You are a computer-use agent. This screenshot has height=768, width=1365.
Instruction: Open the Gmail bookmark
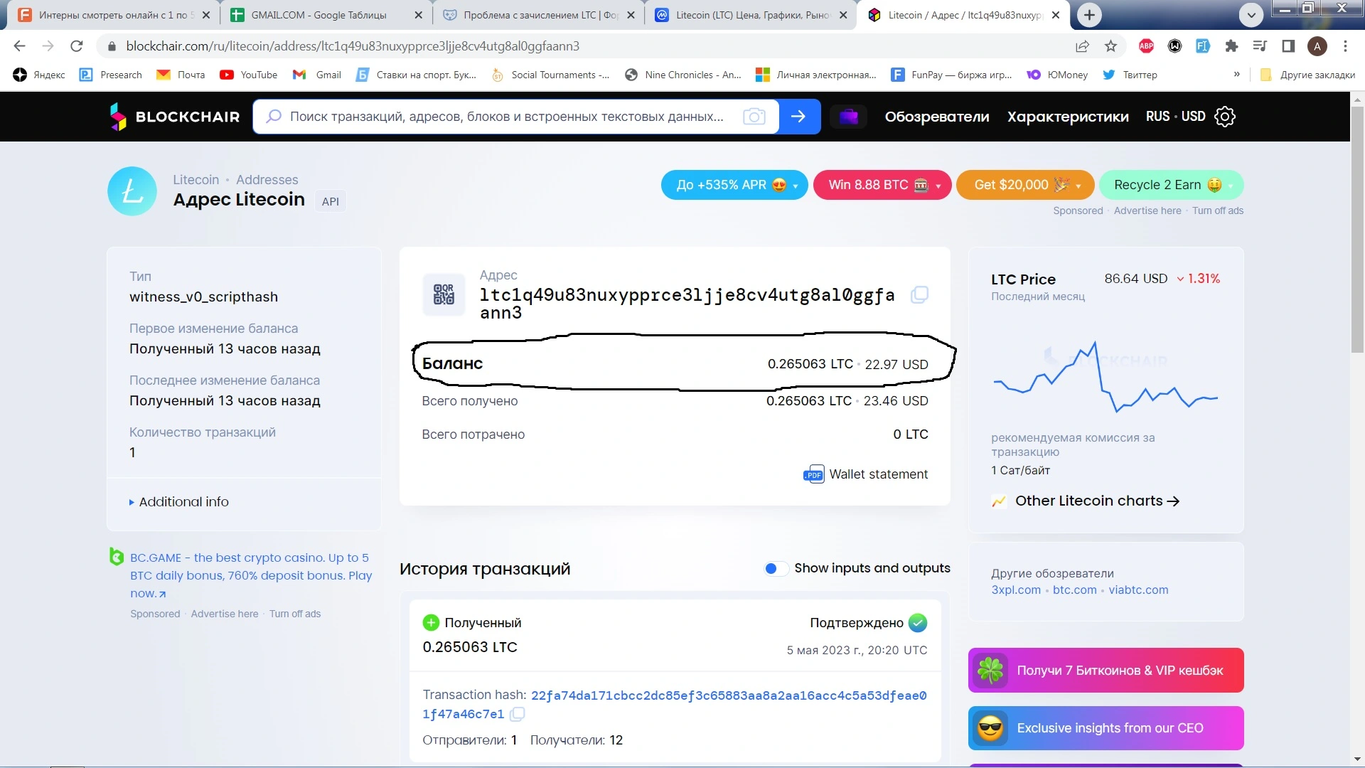(x=317, y=75)
